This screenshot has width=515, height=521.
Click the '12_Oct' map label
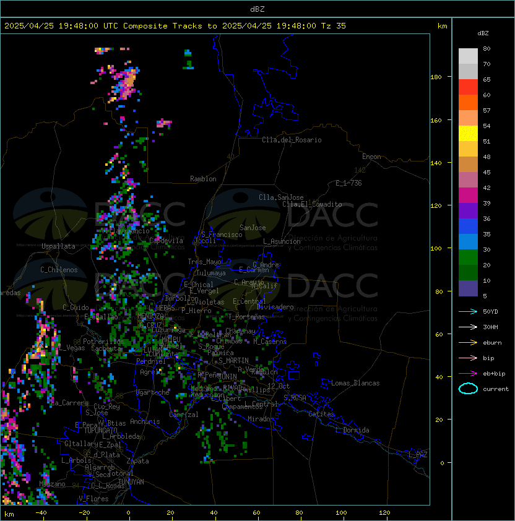click(279, 386)
